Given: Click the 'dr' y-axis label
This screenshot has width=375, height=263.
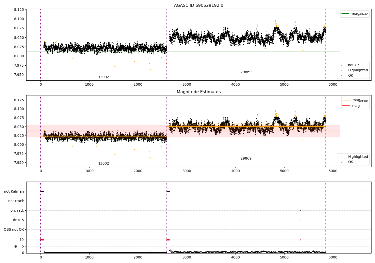Looking at the screenshot, I should coord(16,246).
